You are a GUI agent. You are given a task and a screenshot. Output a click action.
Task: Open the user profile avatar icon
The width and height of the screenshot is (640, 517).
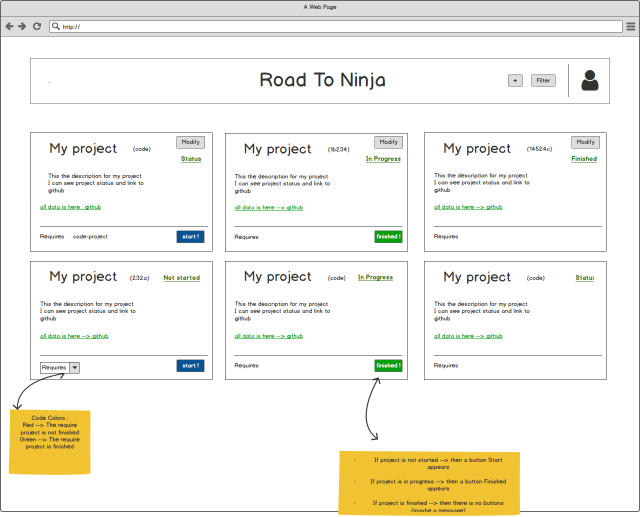(590, 80)
